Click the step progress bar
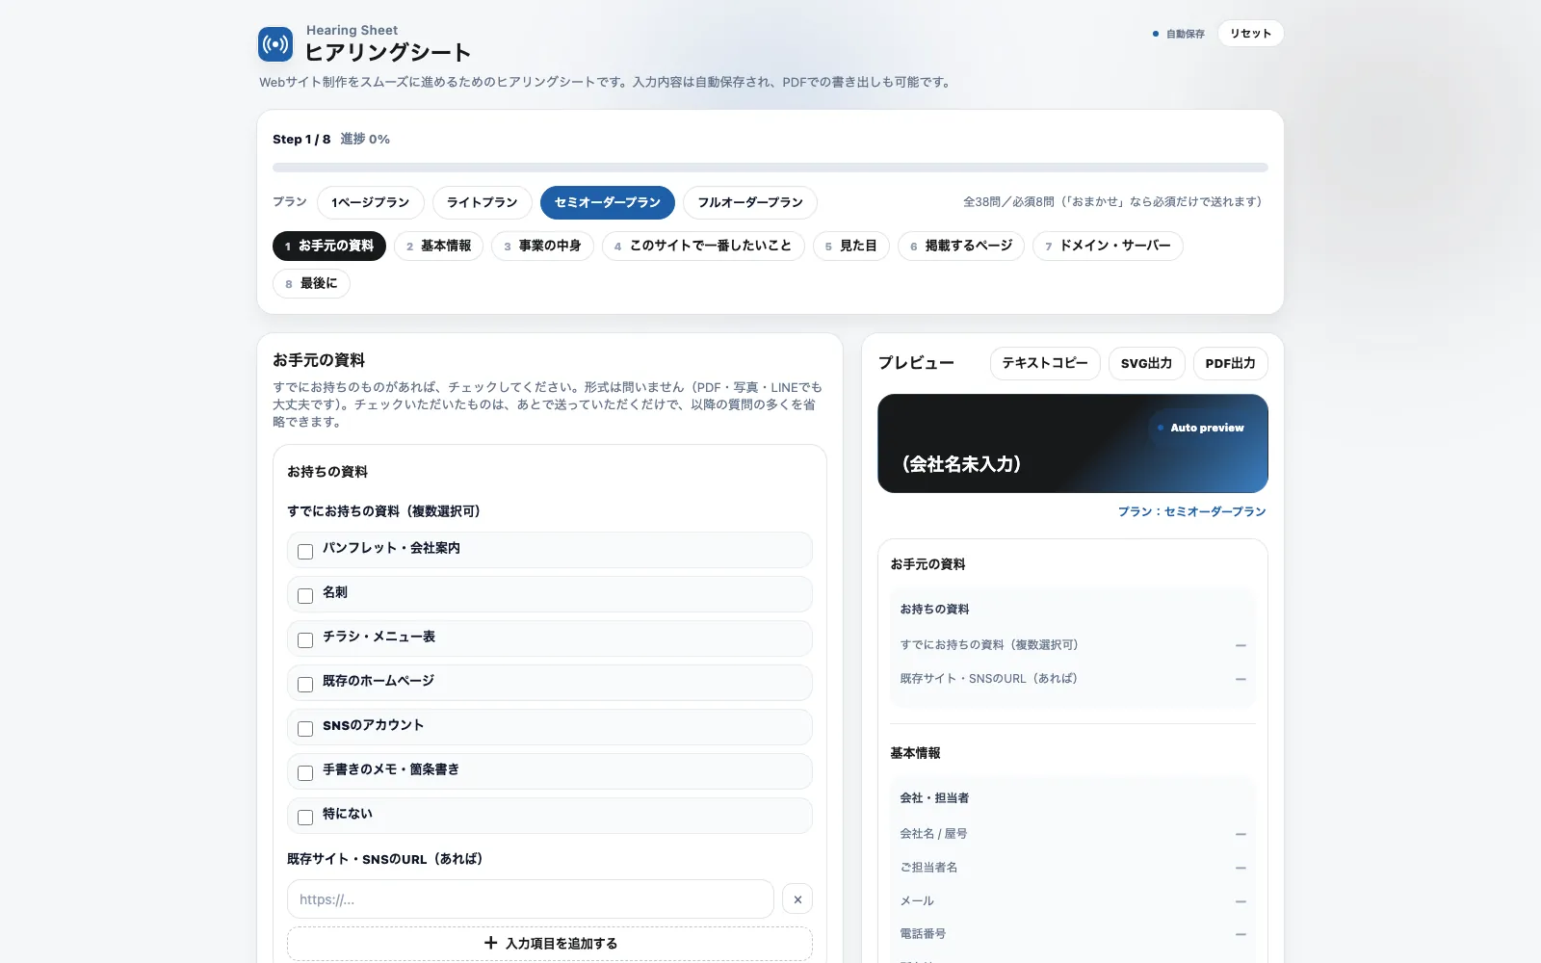The width and height of the screenshot is (1541, 963). (x=770, y=168)
